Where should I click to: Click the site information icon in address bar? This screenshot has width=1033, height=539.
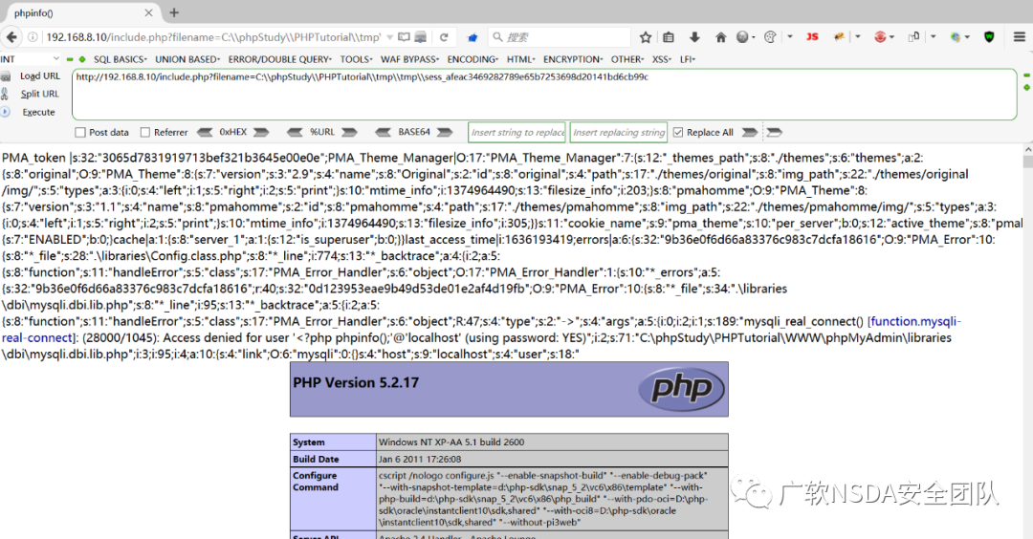(x=33, y=37)
